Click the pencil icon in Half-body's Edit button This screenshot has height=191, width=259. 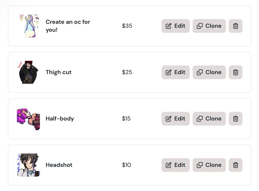pyautogui.click(x=169, y=119)
